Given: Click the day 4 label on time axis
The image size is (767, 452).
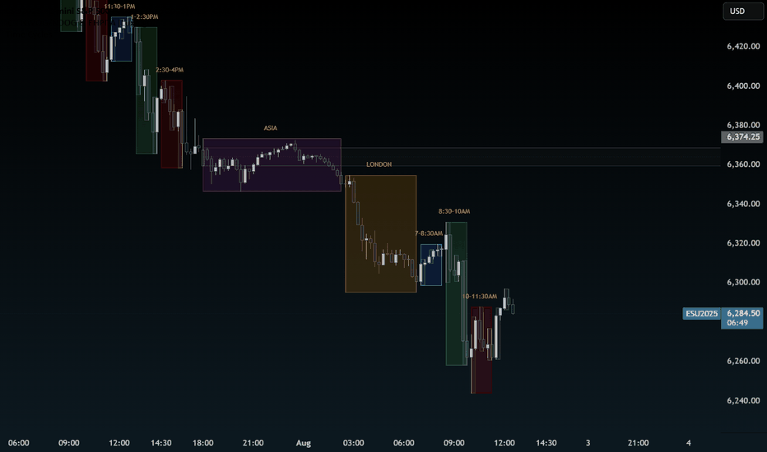Looking at the screenshot, I should pos(688,443).
